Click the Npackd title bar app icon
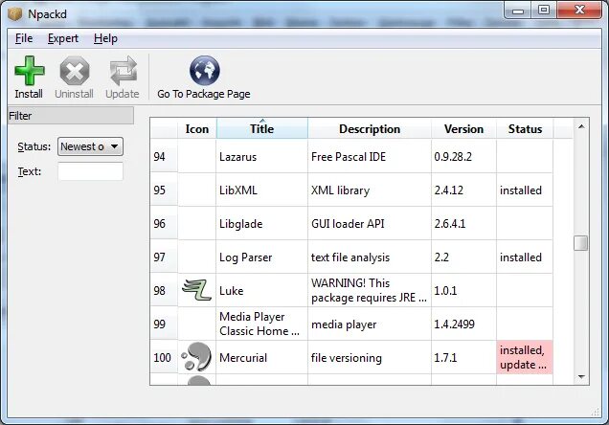Viewport: 609px width, 425px height. pyautogui.click(x=14, y=14)
